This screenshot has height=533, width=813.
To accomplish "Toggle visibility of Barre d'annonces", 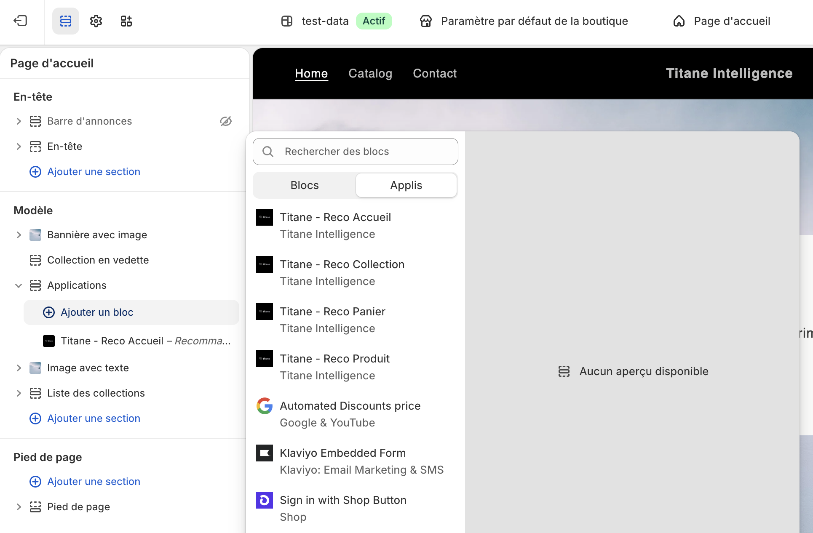I will (x=226, y=121).
